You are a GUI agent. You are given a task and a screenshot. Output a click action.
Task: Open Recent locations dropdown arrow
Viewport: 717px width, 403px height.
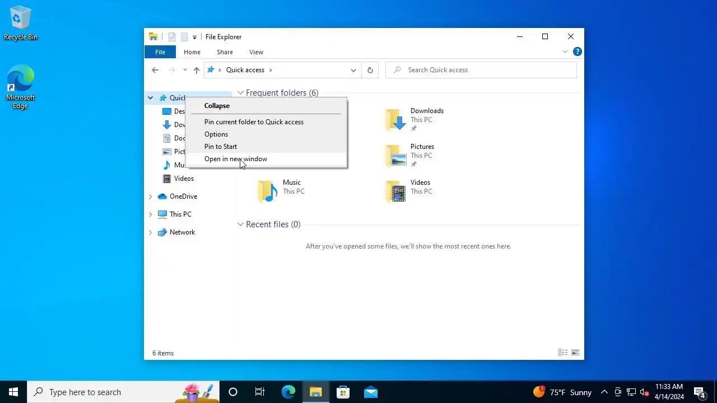(185, 70)
